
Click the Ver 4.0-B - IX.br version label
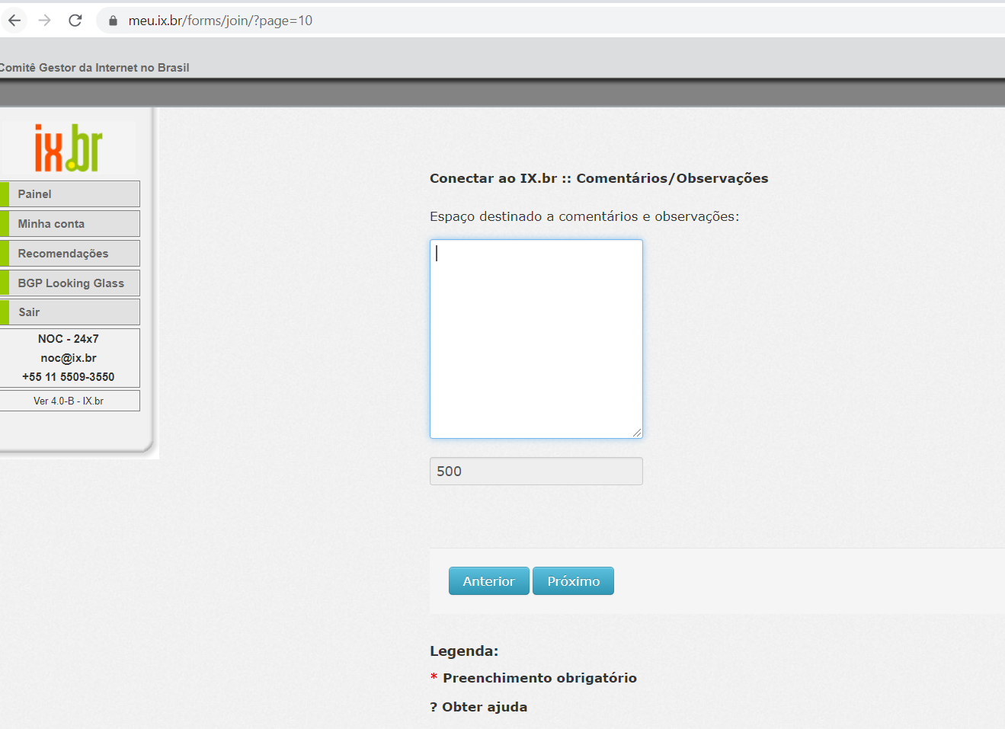click(69, 401)
